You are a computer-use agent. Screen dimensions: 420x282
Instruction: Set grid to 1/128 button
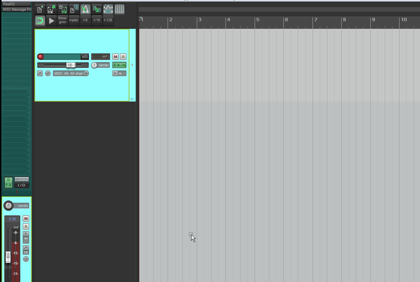108,20
